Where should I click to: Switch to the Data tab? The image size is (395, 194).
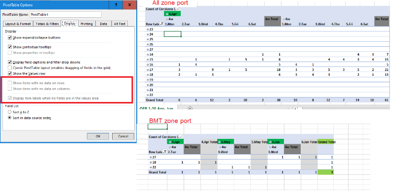(x=103, y=24)
